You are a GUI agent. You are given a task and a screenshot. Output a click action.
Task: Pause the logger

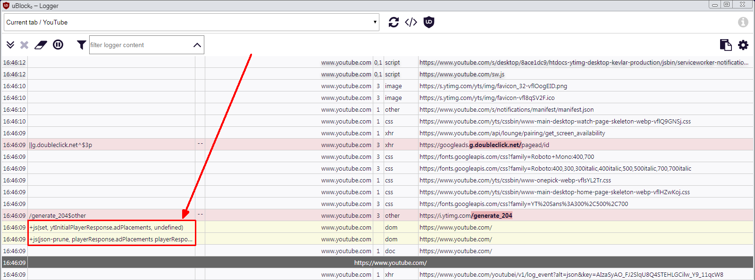pos(58,45)
